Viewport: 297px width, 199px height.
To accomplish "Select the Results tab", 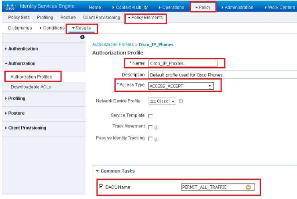I will pyautogui.click(x=81, y=28).
